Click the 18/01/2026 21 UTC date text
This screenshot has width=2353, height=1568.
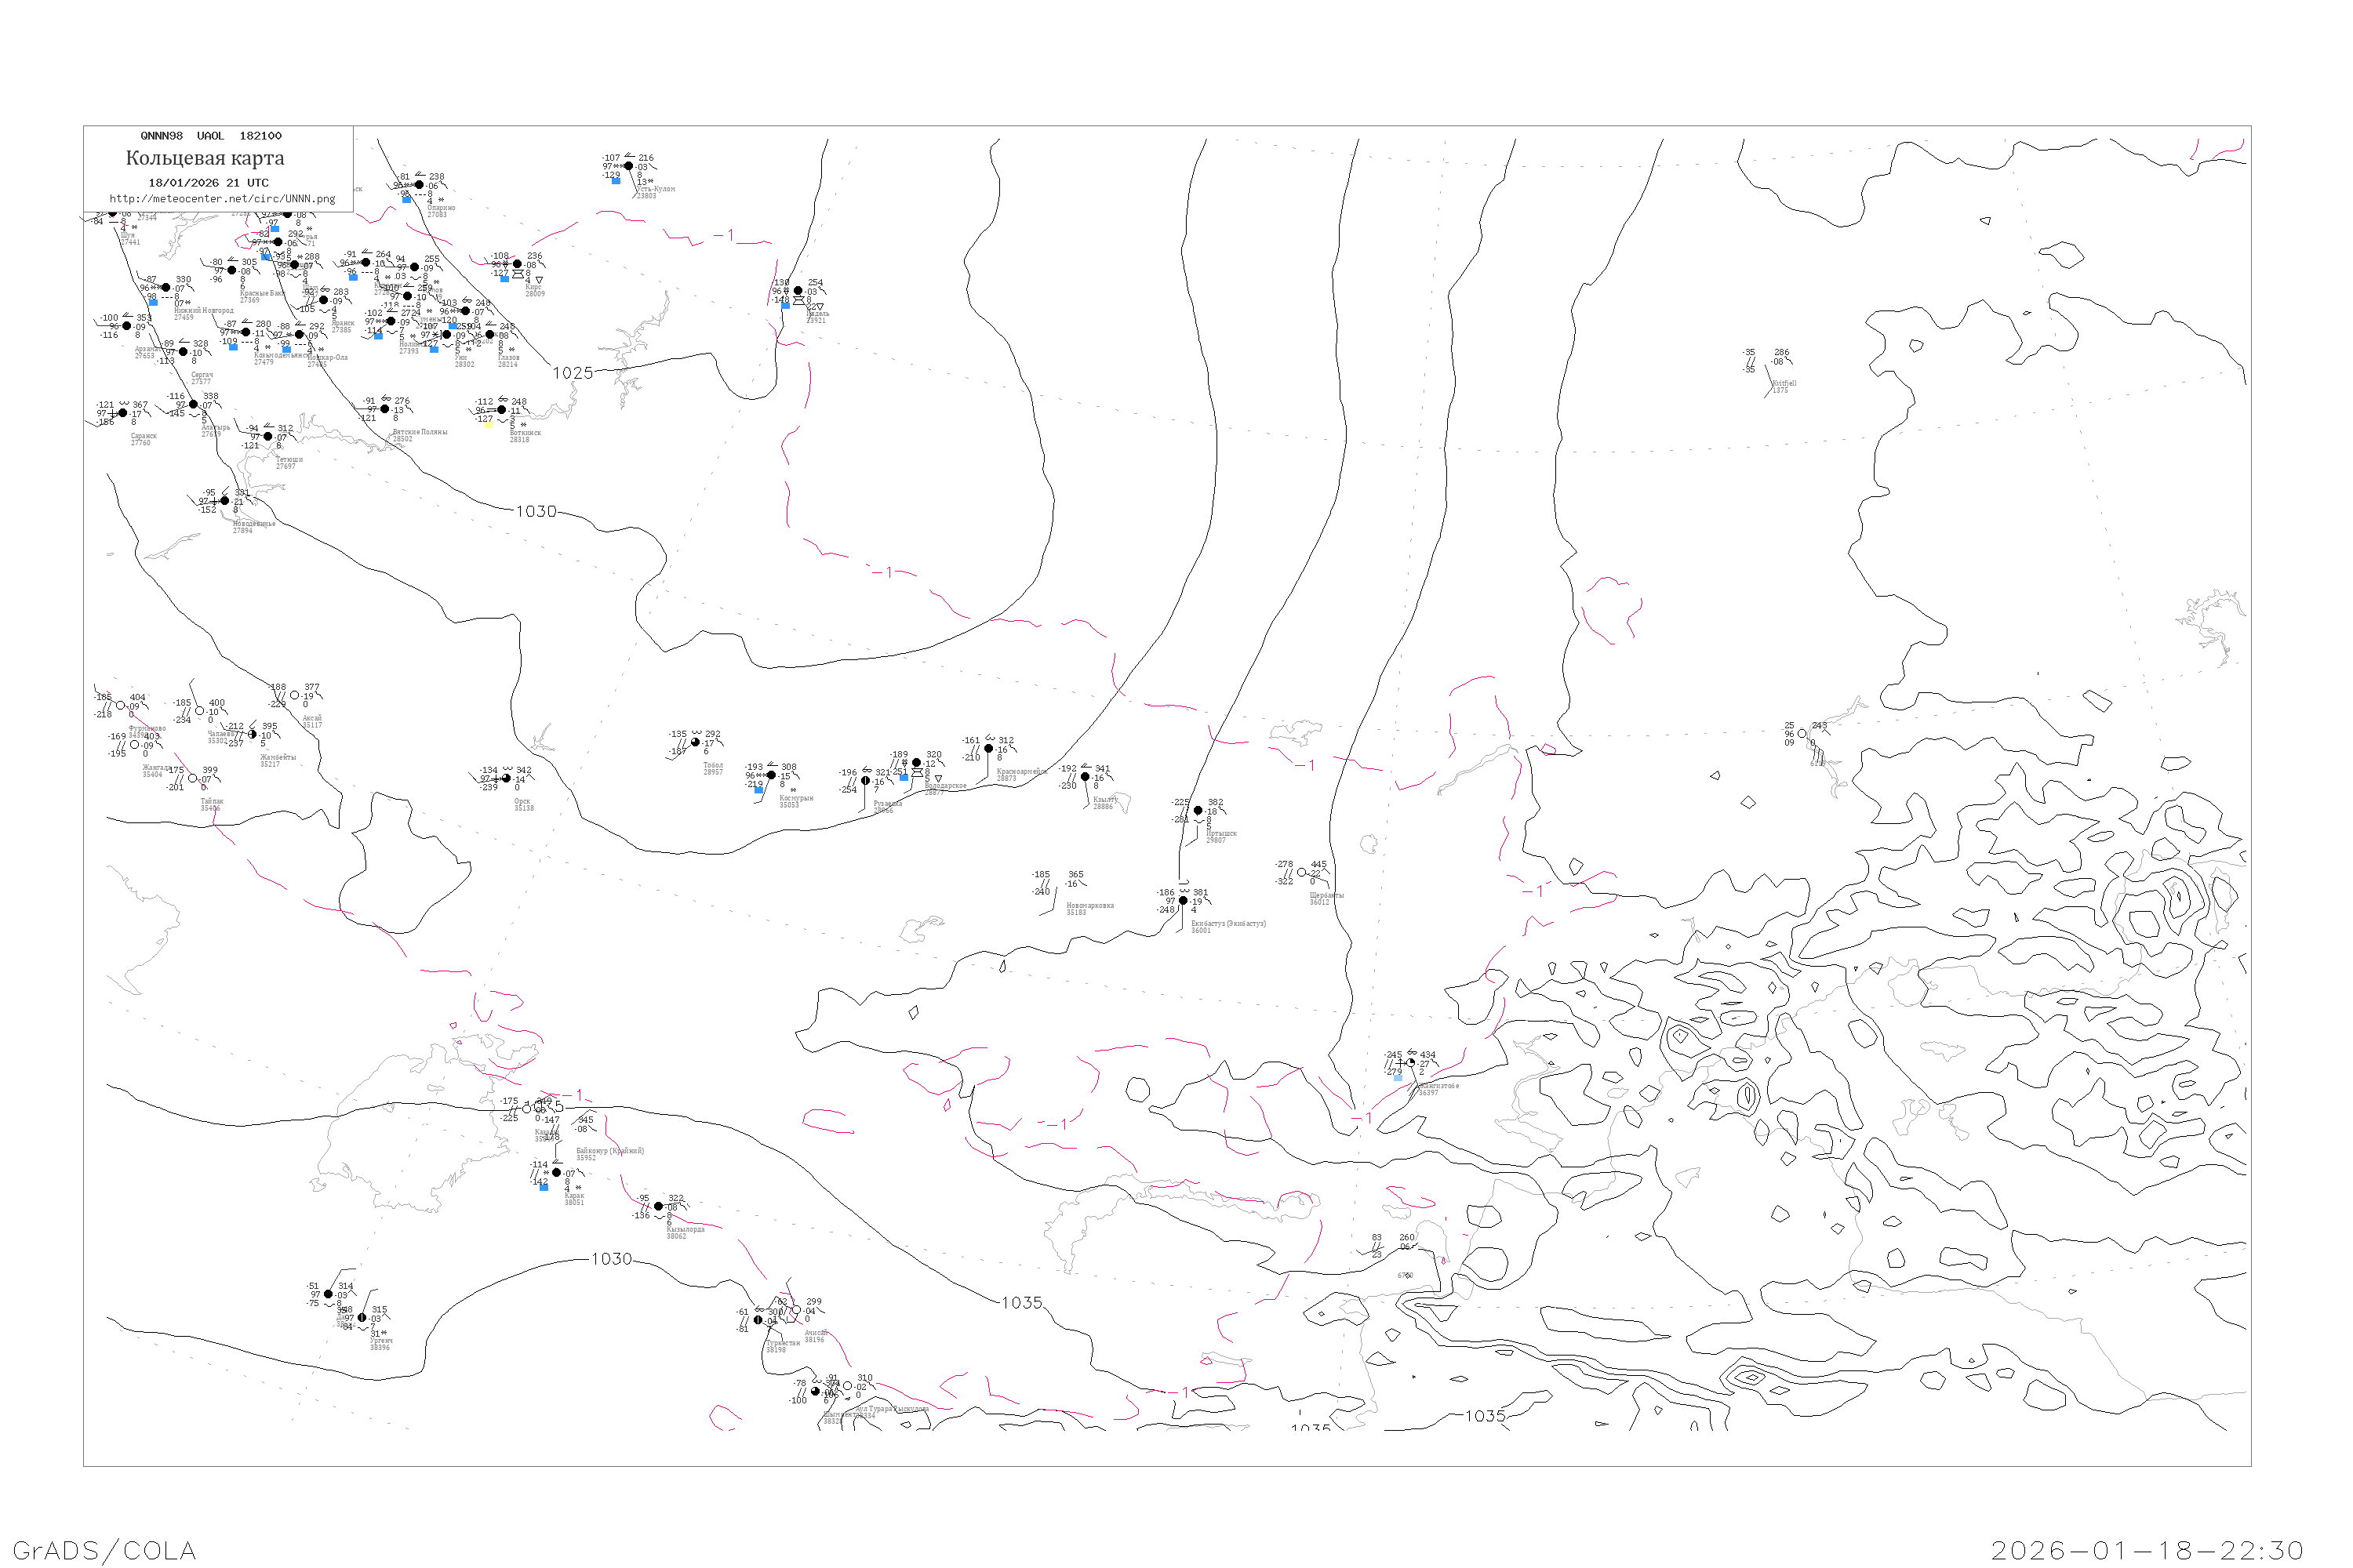208,183
